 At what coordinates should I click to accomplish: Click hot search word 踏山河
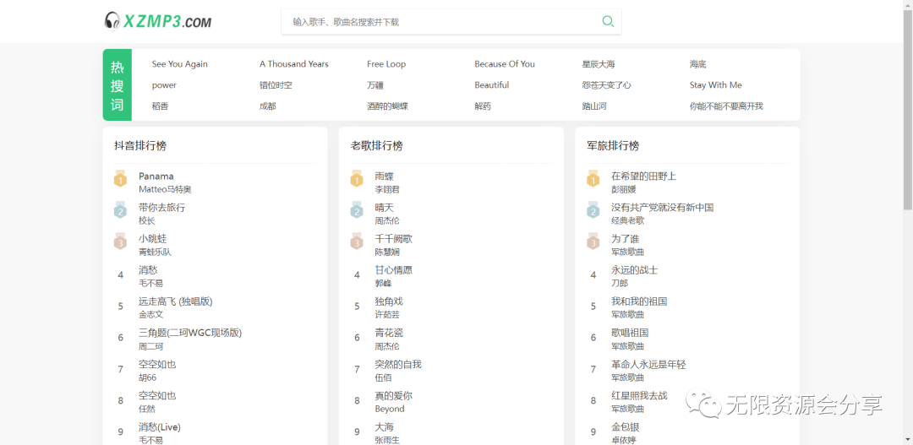[594, 106]
